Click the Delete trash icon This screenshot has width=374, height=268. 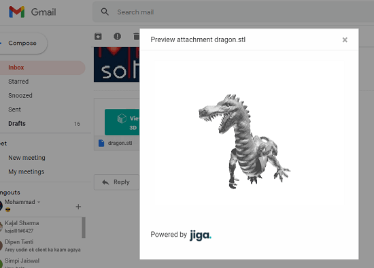click(136, 37)
